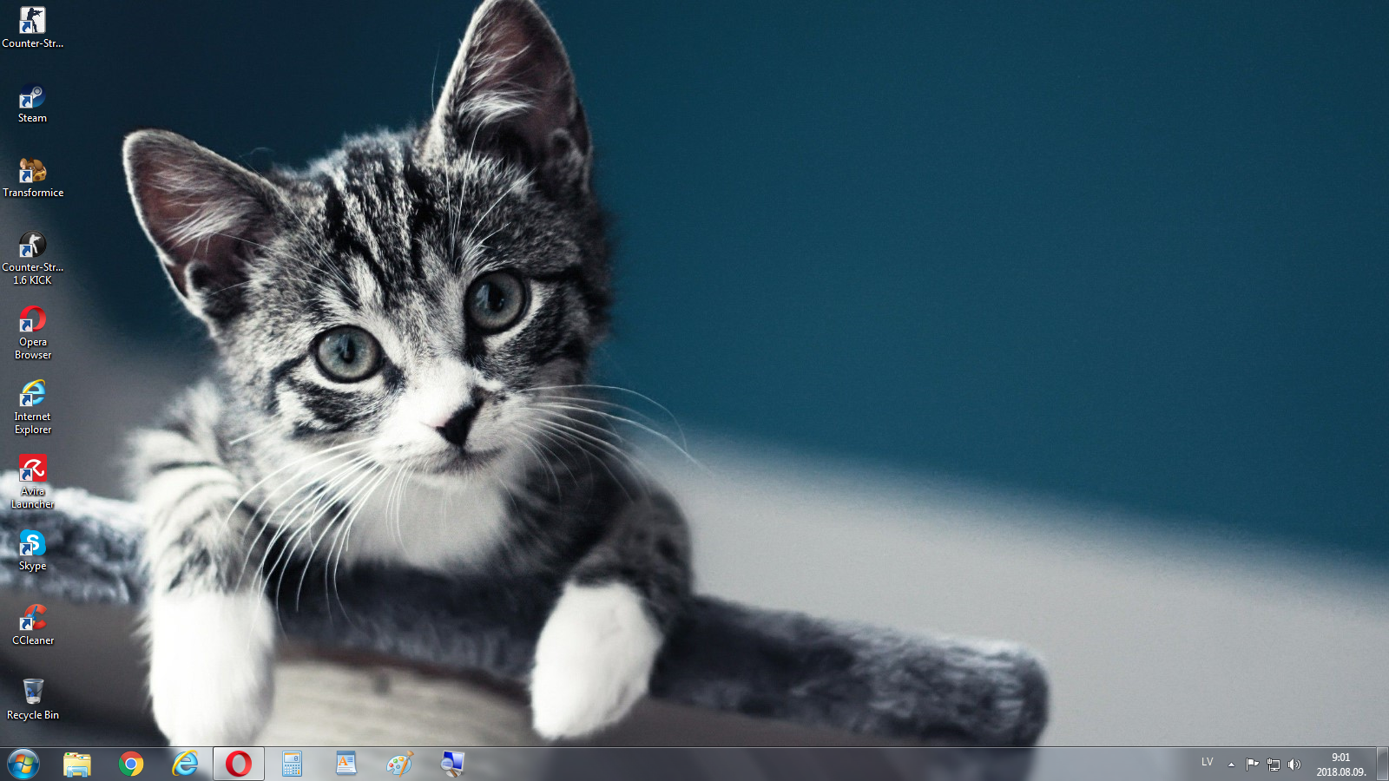The width and height of the screenshot is (1389, 781).
Task: Open Action Center flag icon
Action: pyautogui.click(x=1252, y=765)
